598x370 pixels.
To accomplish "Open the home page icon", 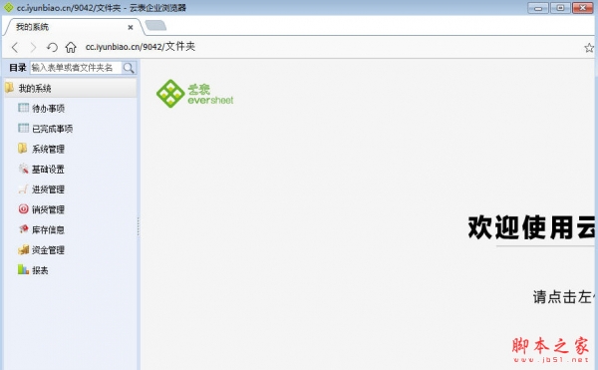I will point(71,47).
